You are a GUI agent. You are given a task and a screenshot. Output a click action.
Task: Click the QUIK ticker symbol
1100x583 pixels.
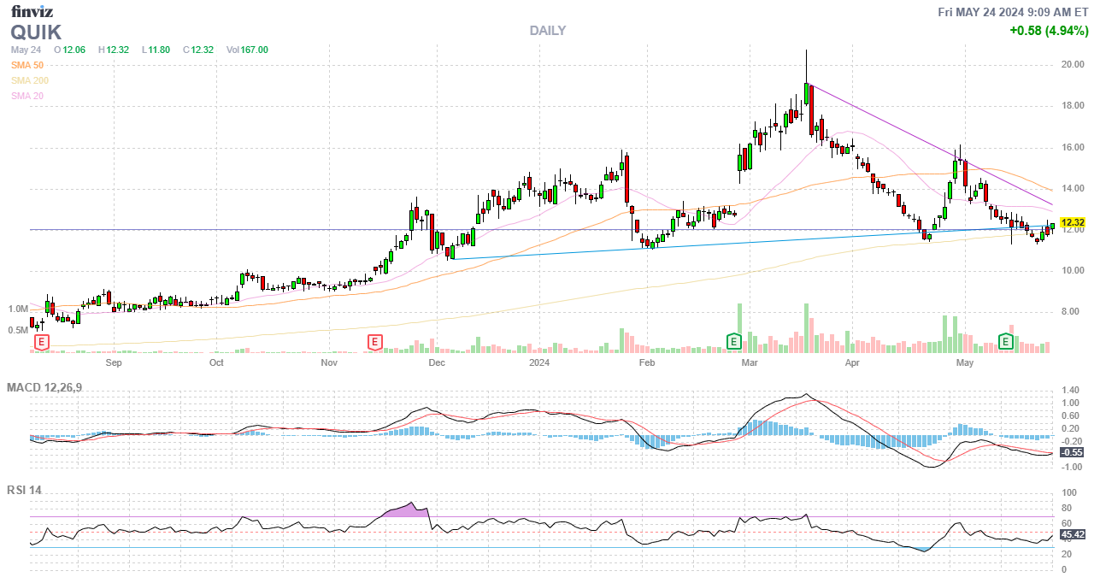(x=36, y=32)
